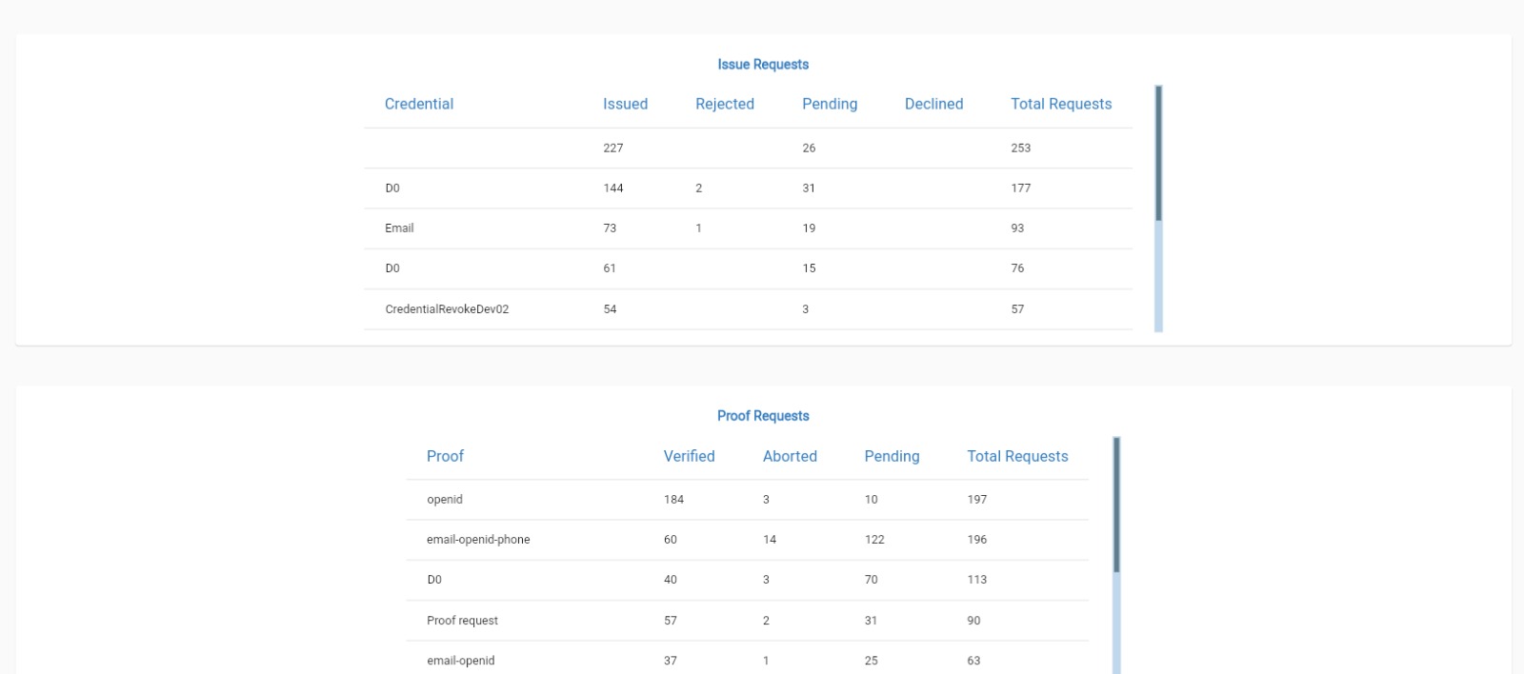The height and width of the screenshot is (674, 1524).
Task: Select total requests value 63
Action: [973, 660]
